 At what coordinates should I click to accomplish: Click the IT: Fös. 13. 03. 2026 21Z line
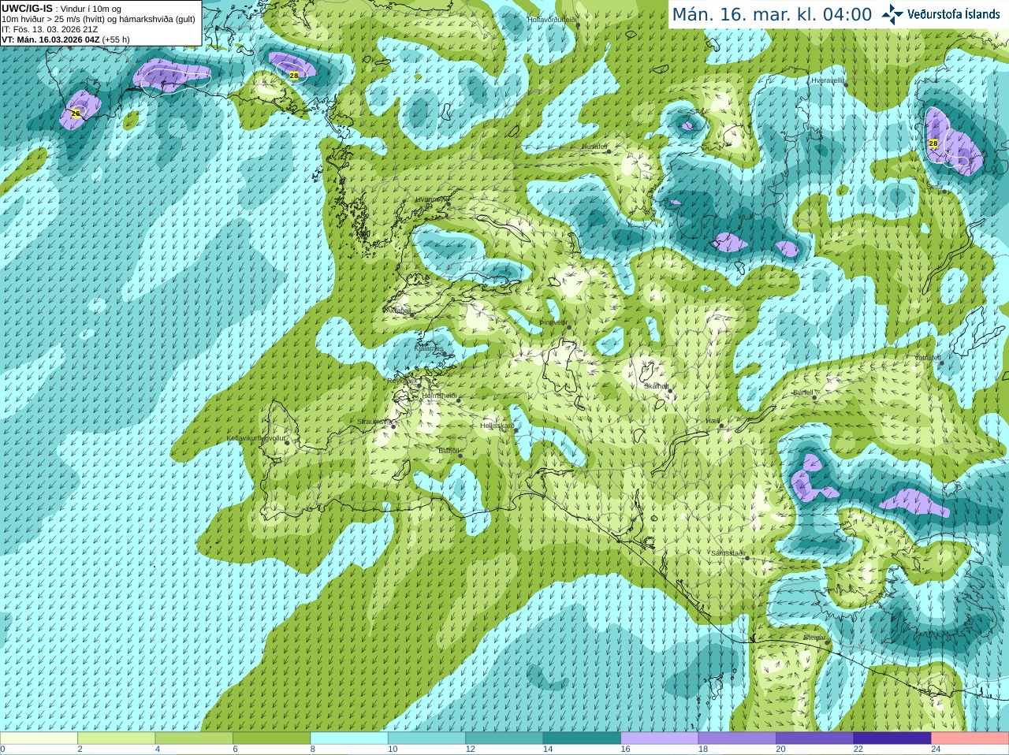point(50,29)
